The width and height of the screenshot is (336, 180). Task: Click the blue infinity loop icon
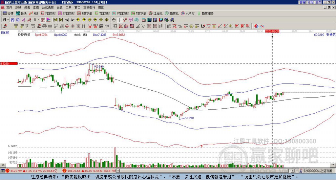(x=262, y=26)
